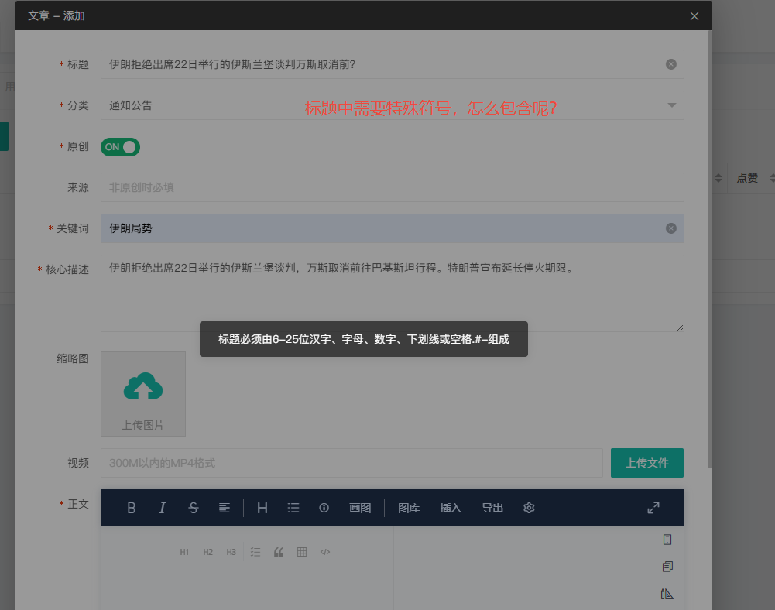This screenshot has height=610, width=775.
Task: Open text alignment options in editor
Action: (225, 508)
